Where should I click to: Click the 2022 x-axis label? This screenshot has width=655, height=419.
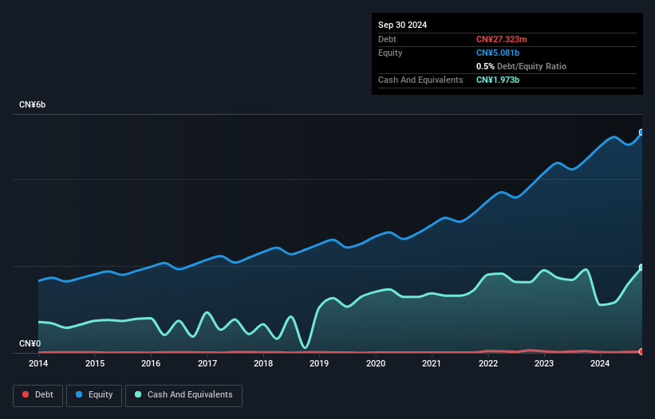click(488, 363)
